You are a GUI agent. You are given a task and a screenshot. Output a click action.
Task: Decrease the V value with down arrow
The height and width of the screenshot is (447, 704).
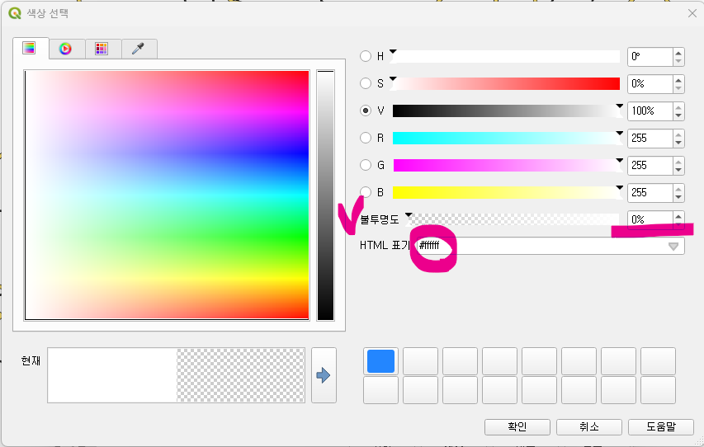pos(678,115)
